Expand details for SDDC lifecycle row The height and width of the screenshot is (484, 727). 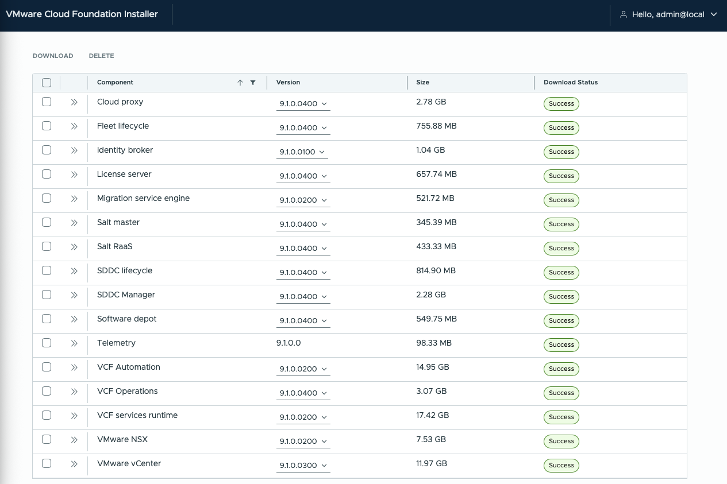(x=74, y=271)
